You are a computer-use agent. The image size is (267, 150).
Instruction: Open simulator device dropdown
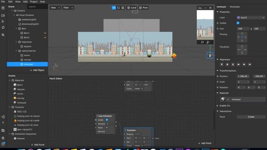point(202,8)
